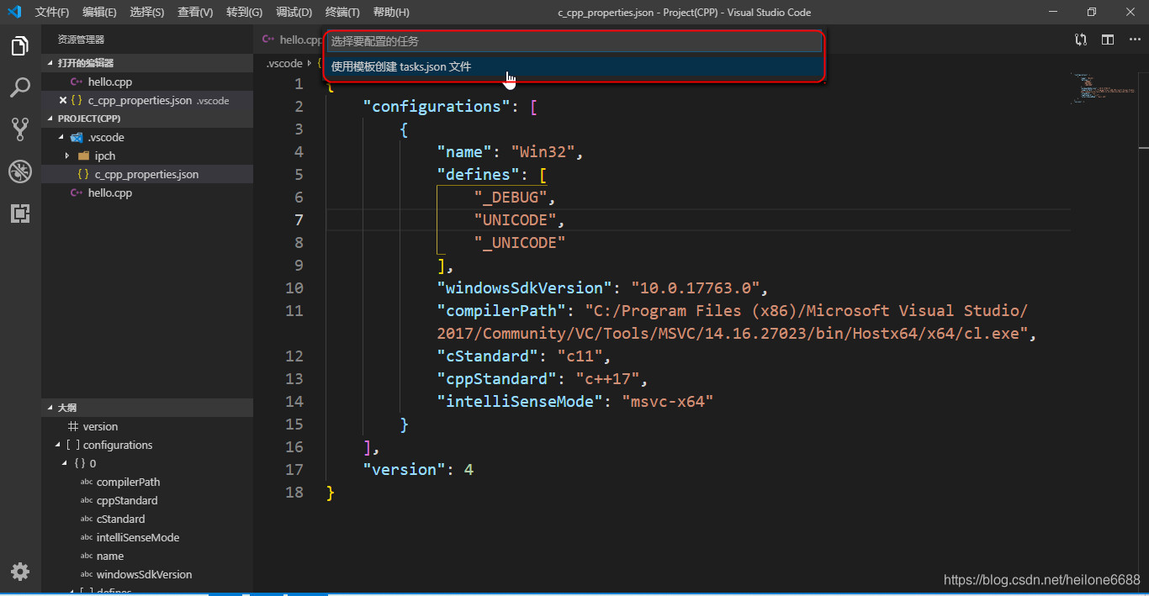The width and height of the screenshot is (1149, 596).
Task: Open the Debug view in activity bar
Action: pyautogui.click(x=20, y=171)
